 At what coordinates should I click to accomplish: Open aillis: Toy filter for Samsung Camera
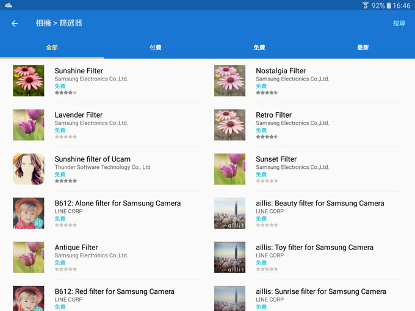[315, 248]
